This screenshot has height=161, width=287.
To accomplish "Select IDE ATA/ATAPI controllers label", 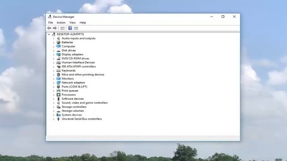I will pos(79,67).
